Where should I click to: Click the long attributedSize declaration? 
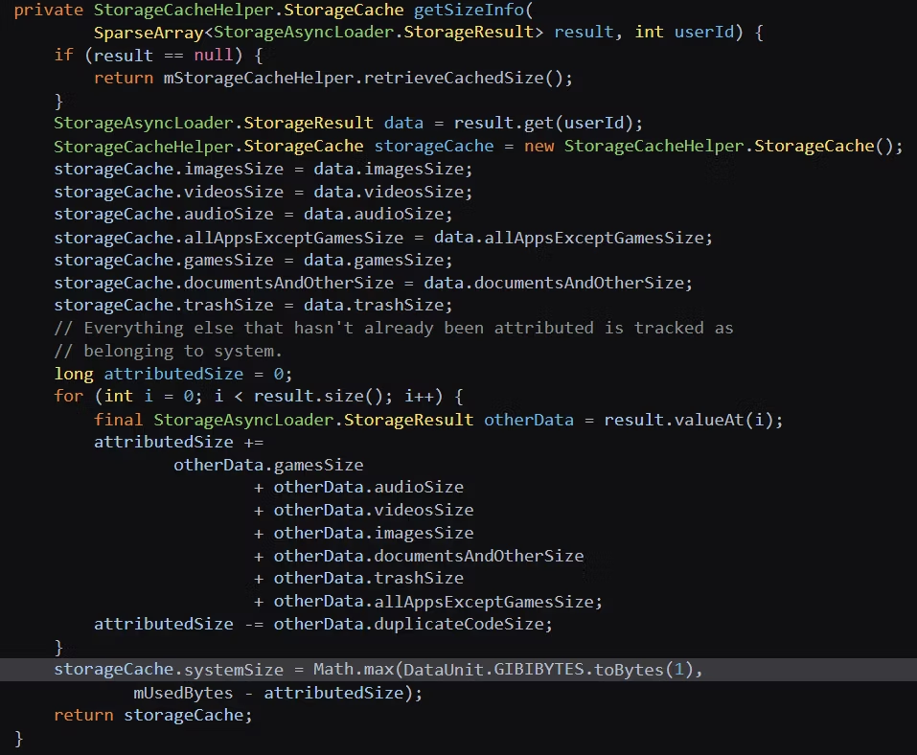pos(173,374)
